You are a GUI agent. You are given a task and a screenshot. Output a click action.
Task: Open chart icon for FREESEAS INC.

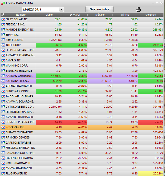click(x=3, y=24)
